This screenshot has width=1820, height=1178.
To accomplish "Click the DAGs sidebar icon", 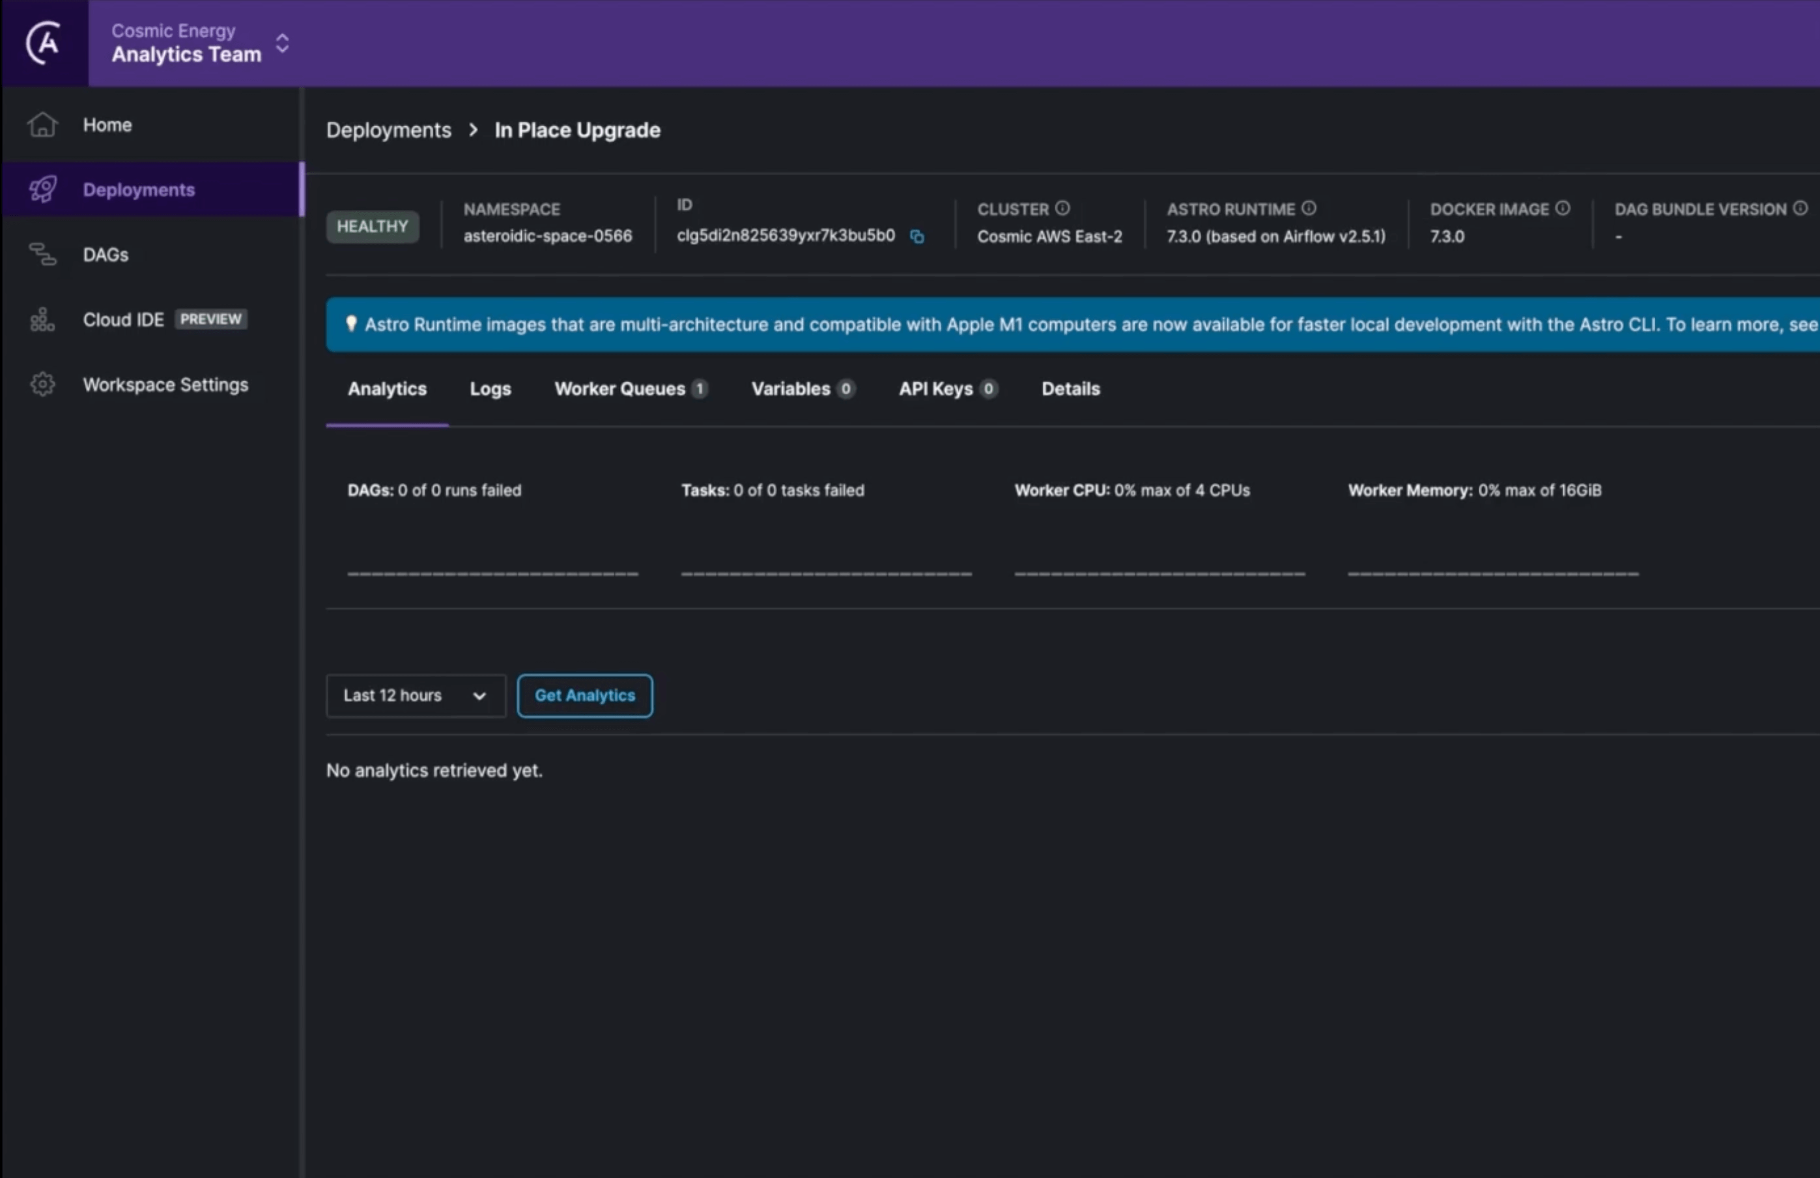I will click(x=42, y=254).
